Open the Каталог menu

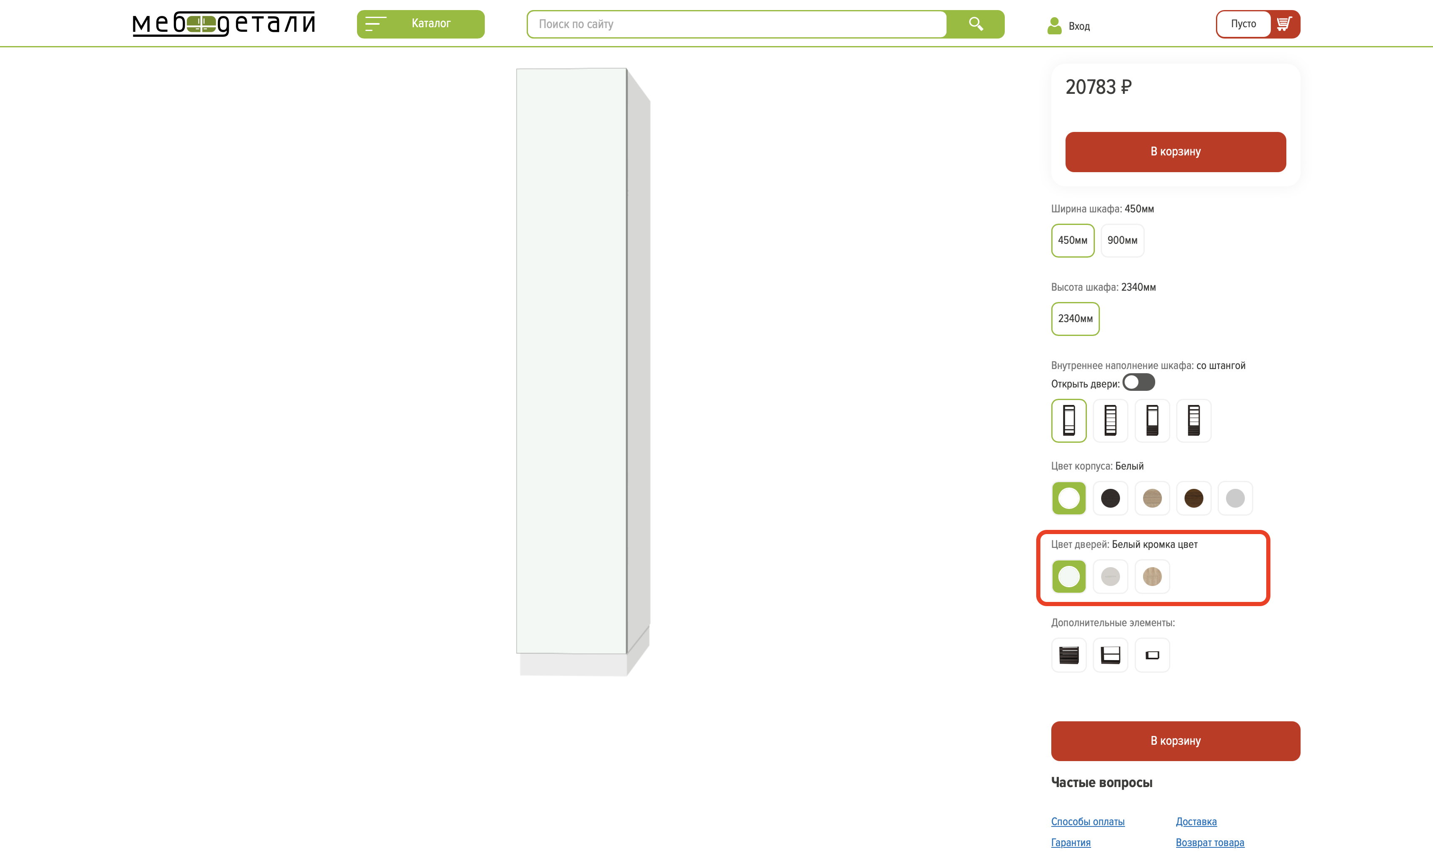point(420,24)
